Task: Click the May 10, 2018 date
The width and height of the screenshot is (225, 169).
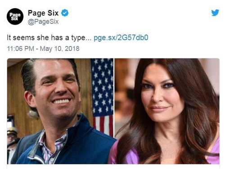Action: pos(59,49)
